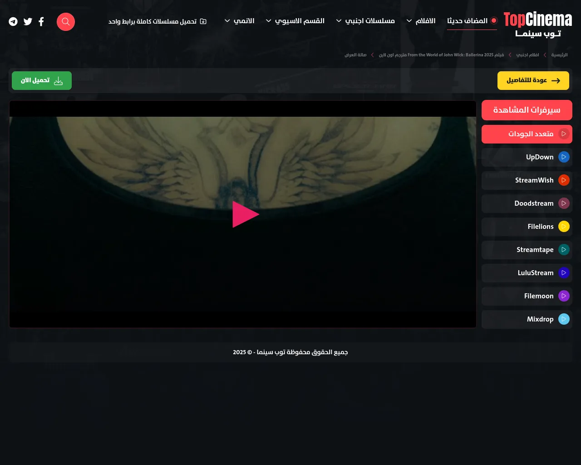The width and height of the screenshot is (581, 465).
Task: Click the copyright text جميع الحقوق محفوظة
Action: pos(290,352)
